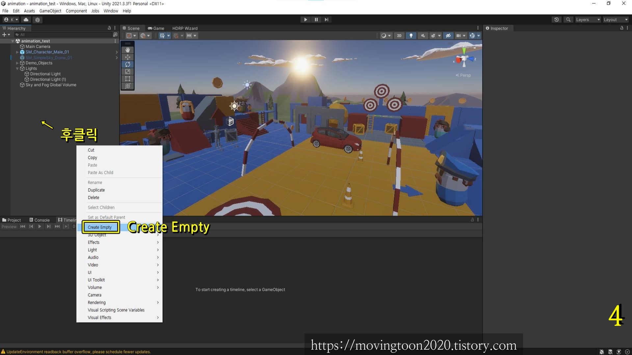Open the Layout dropdown

[616, 20]
